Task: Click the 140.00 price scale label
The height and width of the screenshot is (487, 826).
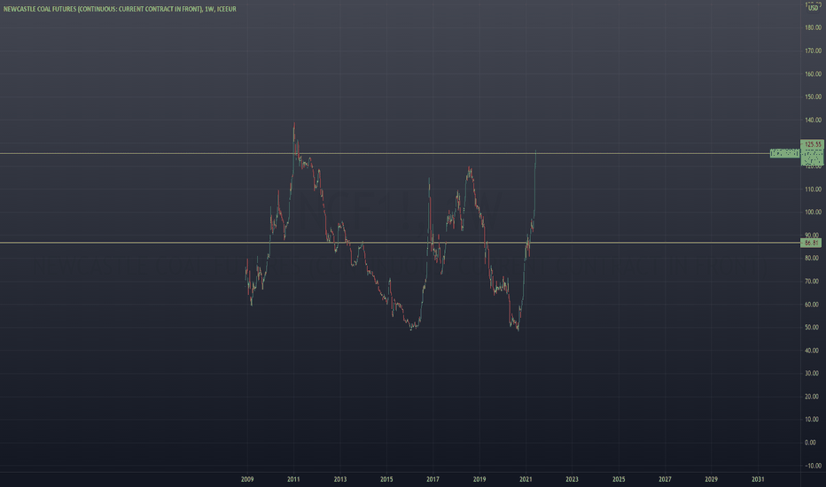Action: click(813, 120)
